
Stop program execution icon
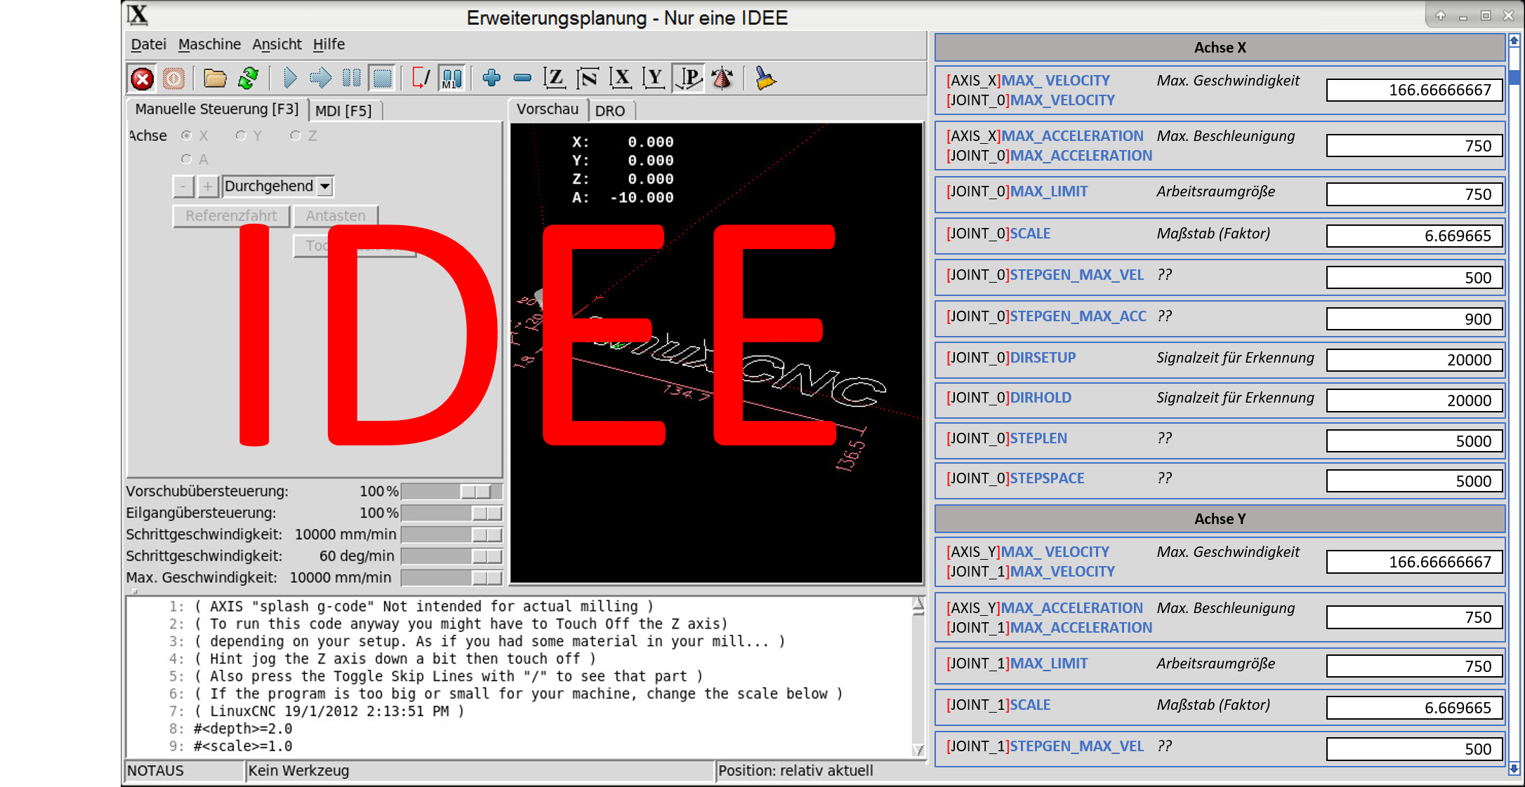[383, 79]
